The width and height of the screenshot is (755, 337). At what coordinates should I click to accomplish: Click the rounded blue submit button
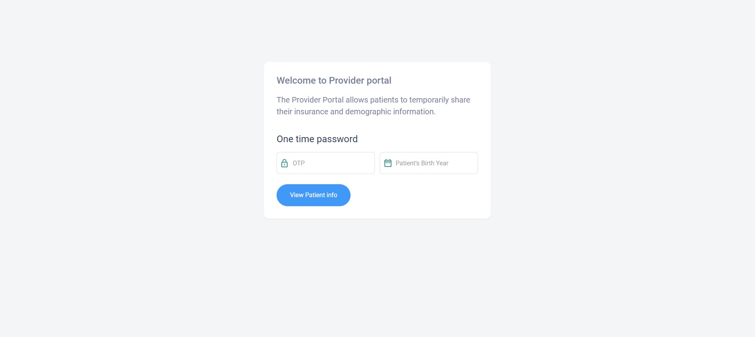click(x=313, y=195)
